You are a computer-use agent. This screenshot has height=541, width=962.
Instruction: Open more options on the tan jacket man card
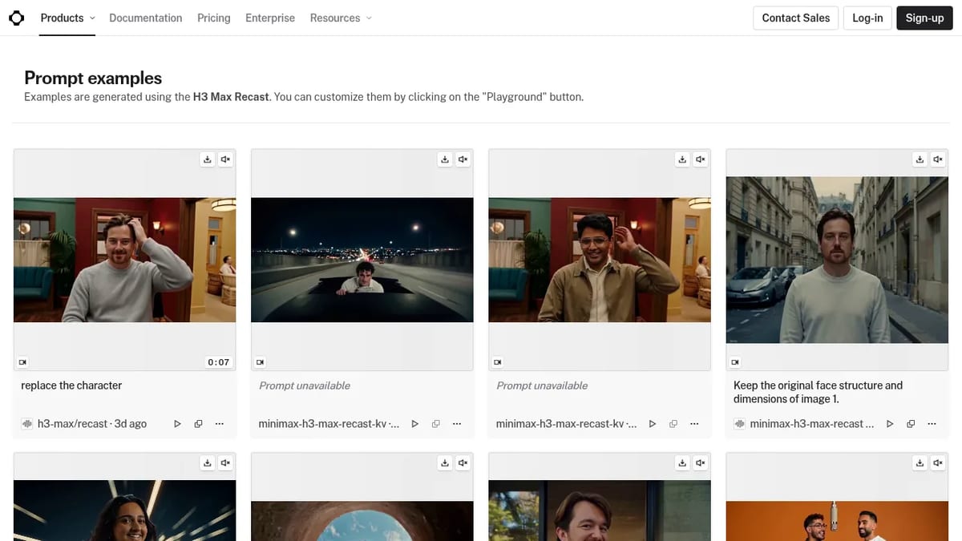(x=694, y=424)
